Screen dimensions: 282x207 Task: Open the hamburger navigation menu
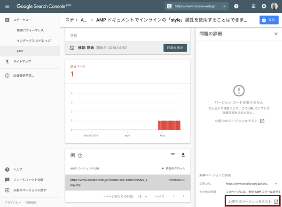point(7,6)
